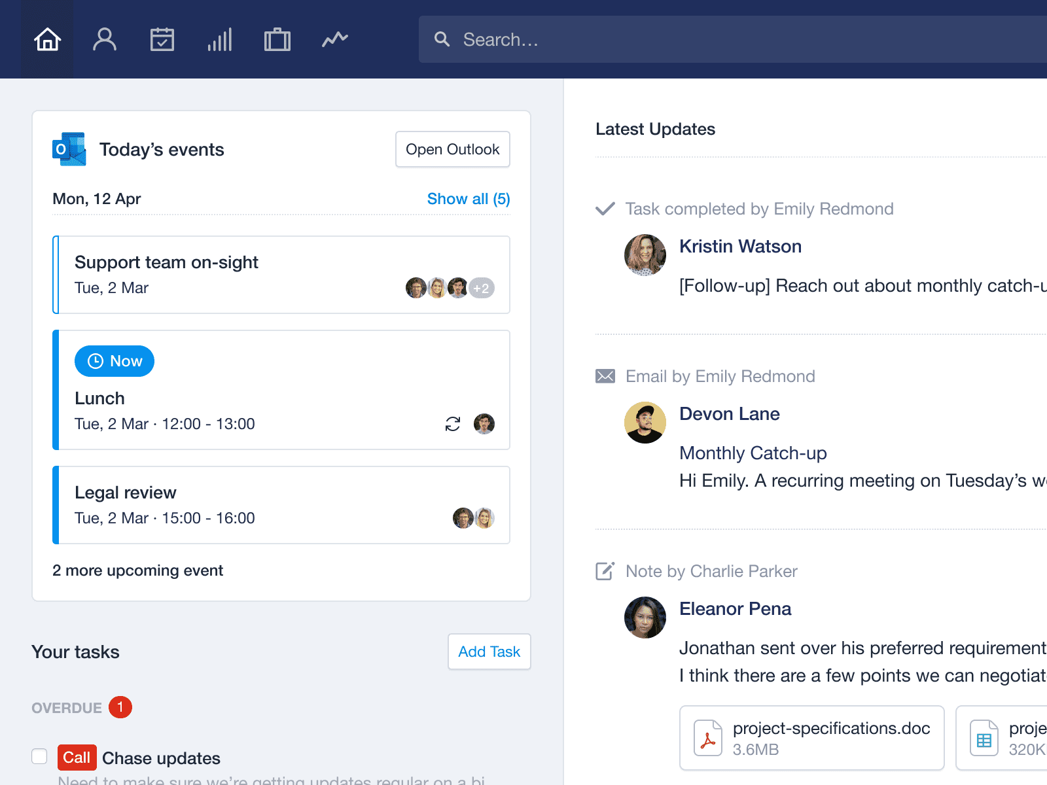Screen dimensions: 1047x785
Task: Click the OVERDUE section label
Action: tap(67, 708)
